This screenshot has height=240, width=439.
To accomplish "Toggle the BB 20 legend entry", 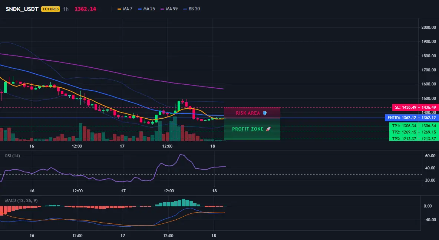I will [191, 9].
